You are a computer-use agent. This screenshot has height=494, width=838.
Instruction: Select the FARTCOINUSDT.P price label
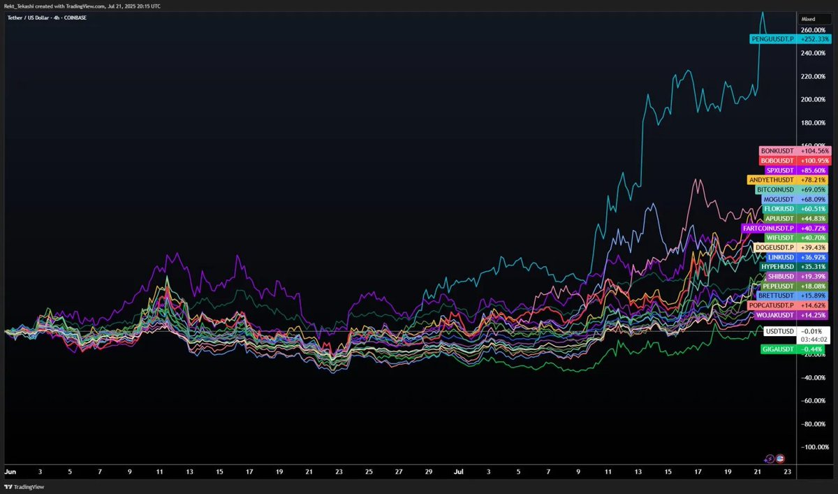tap(768, 228)
